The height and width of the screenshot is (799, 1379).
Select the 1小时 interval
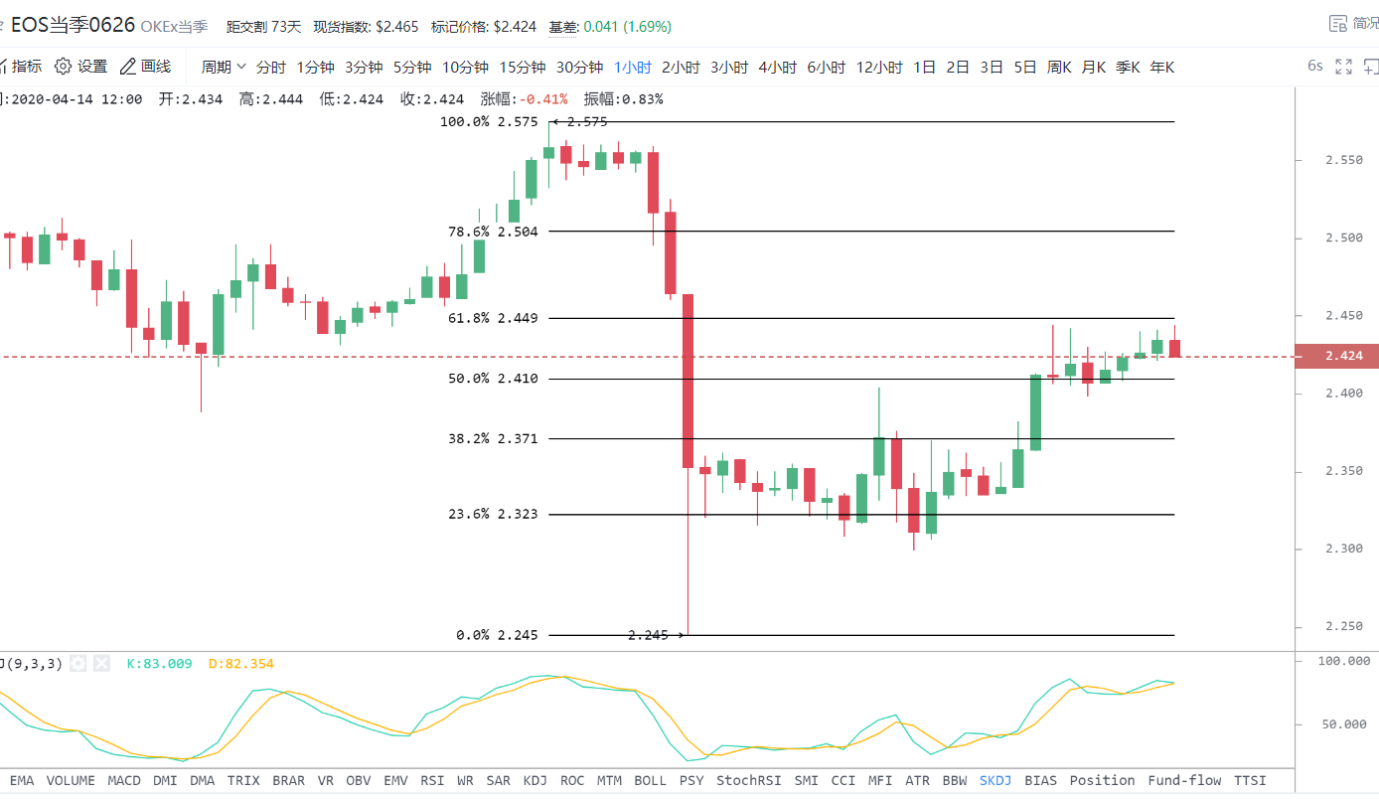click(633, 68)
